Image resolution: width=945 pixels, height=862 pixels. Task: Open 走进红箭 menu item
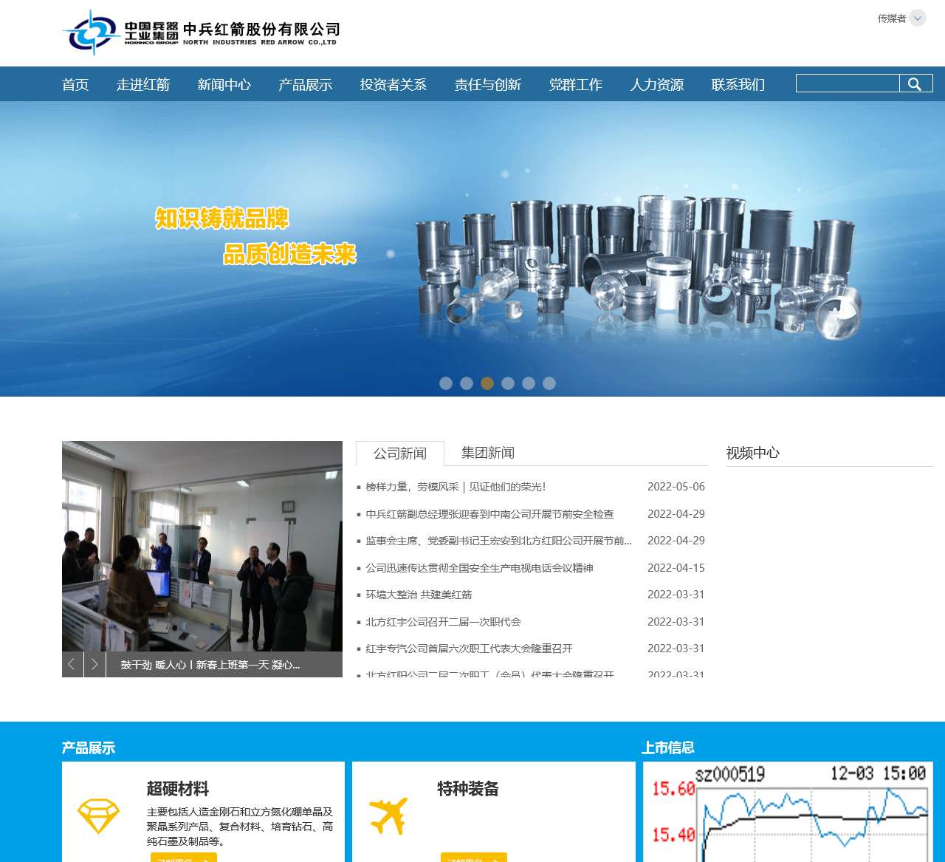click(143, 85)
